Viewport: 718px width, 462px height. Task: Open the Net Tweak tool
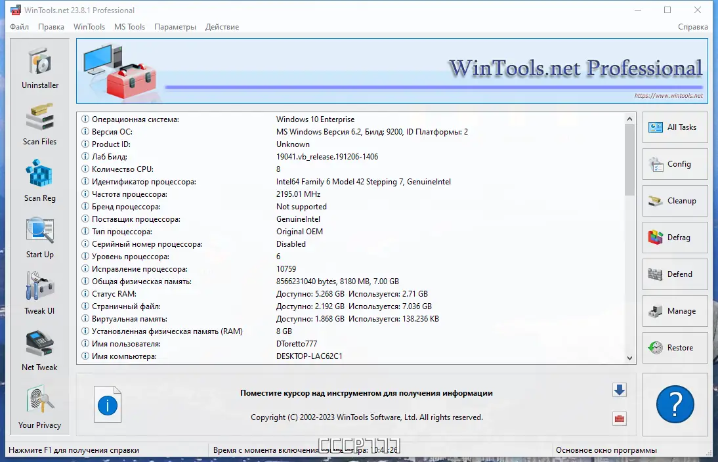40,350
